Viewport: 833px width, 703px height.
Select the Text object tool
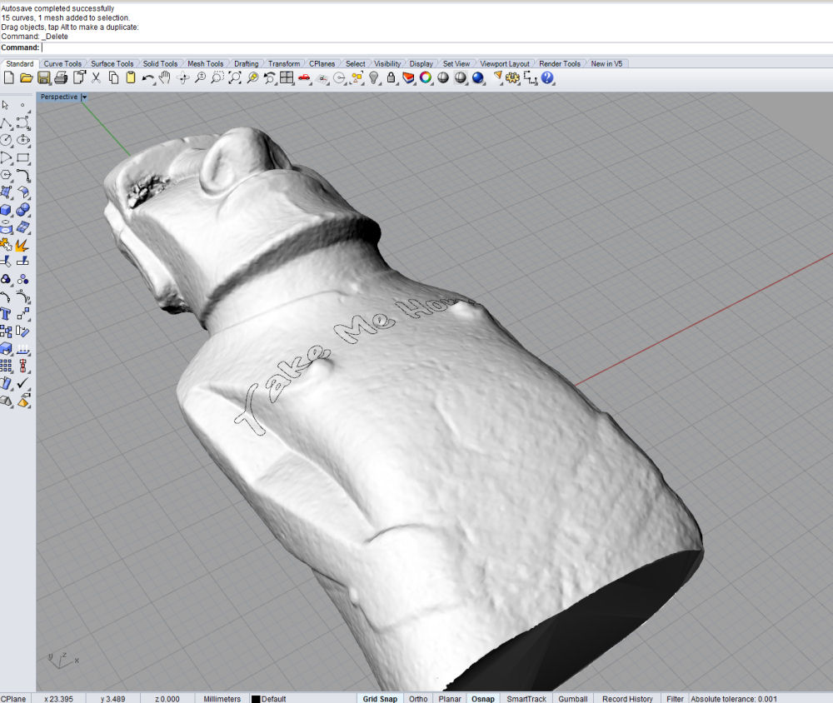tap(6, 314)
